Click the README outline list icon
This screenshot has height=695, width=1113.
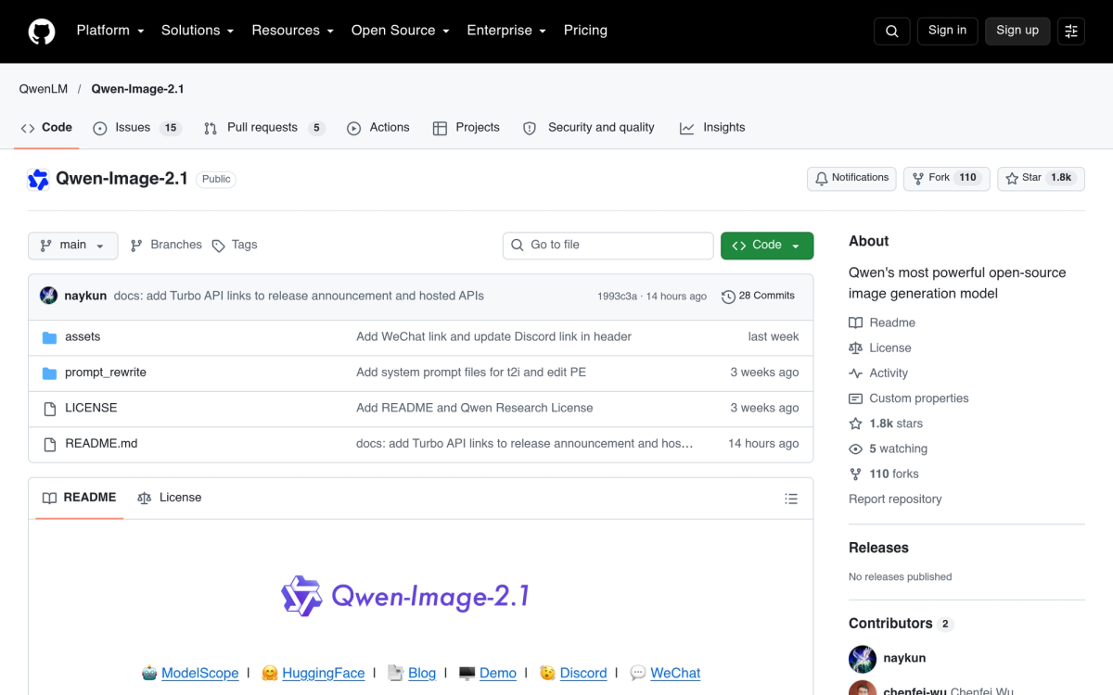791,499
